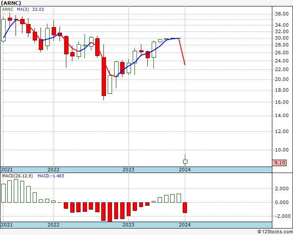
Task: Click the 28.00 price axis label
Action: (x=282, y=45)
